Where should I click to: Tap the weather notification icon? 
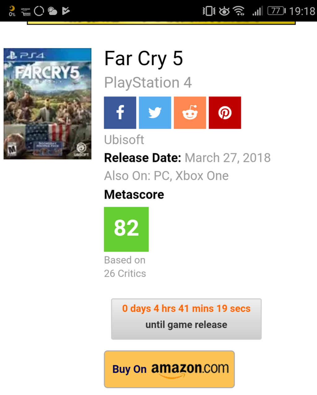pyautogui.click(x=52, y=11)
